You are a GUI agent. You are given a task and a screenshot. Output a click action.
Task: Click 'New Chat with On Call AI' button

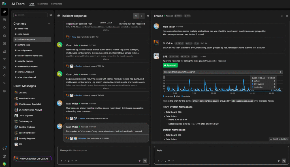tap(32, 159)
